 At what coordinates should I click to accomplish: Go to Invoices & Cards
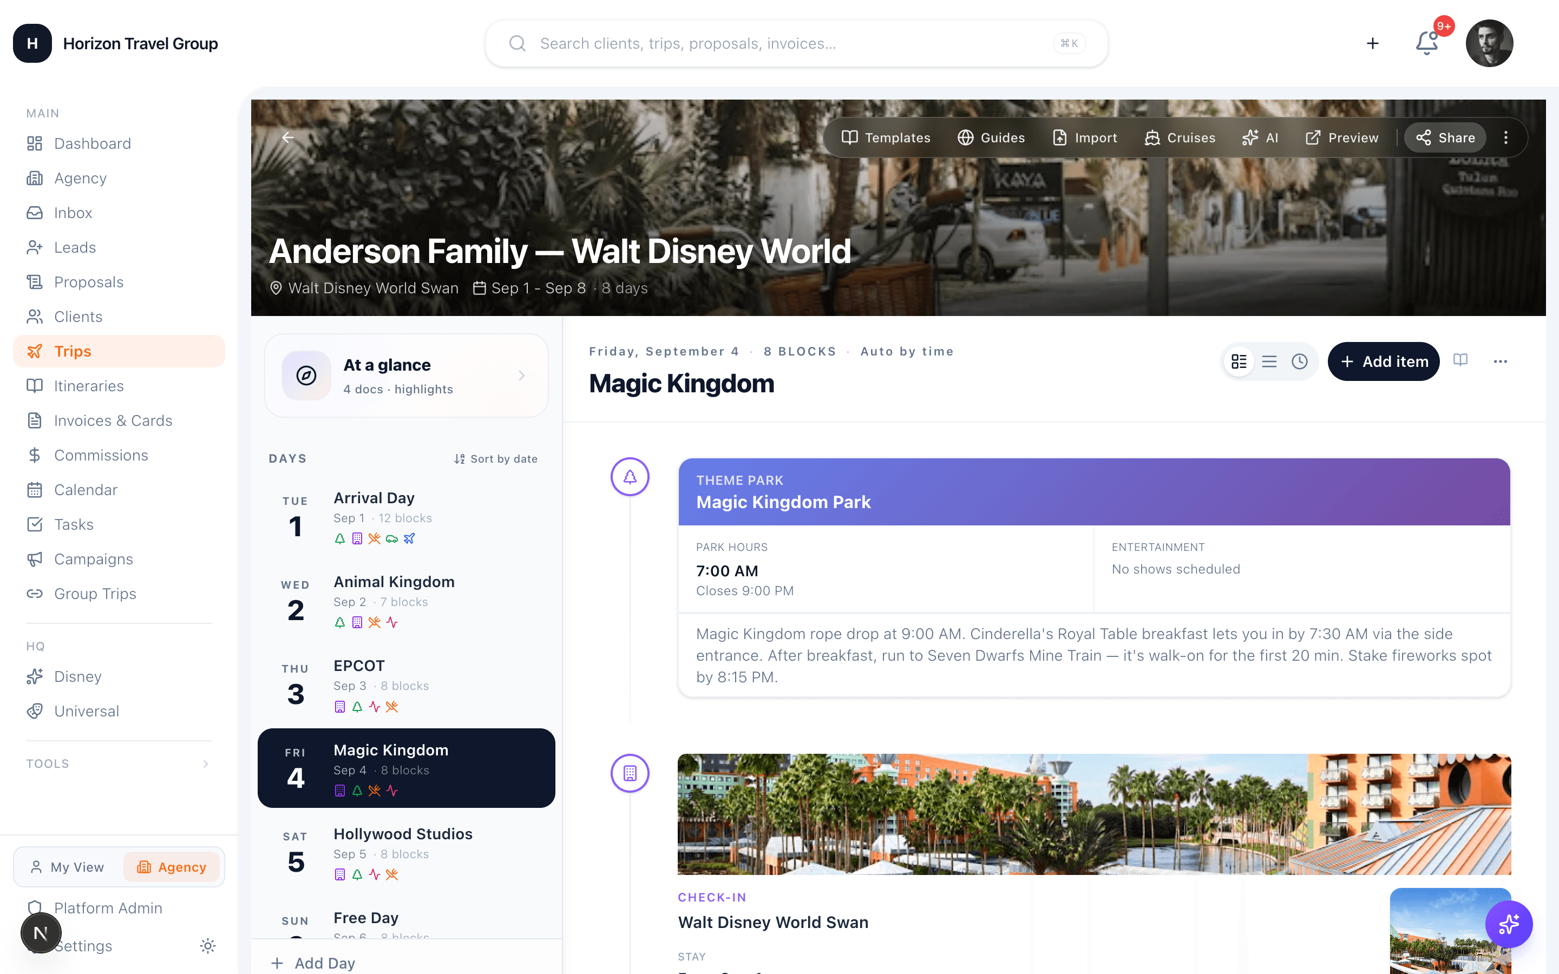pos(119,420)
